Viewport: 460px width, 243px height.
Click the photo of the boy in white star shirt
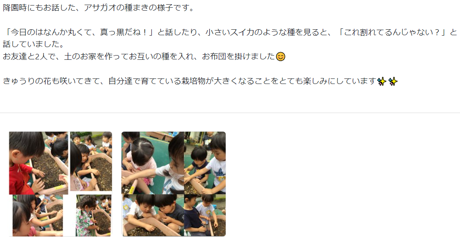click(205, 162)
